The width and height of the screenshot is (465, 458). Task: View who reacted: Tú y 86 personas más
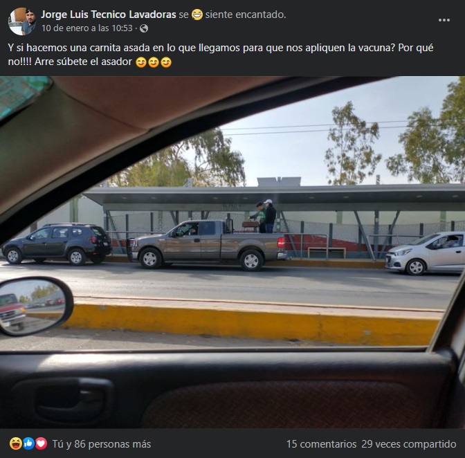tap(102, 444)
